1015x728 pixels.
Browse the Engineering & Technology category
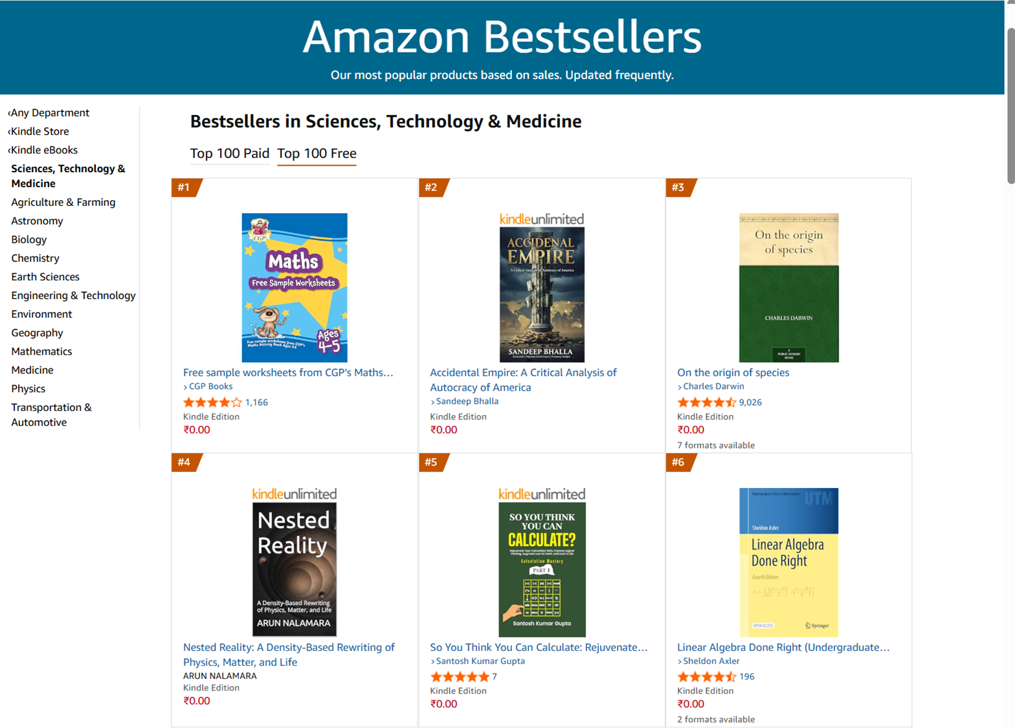73,296
